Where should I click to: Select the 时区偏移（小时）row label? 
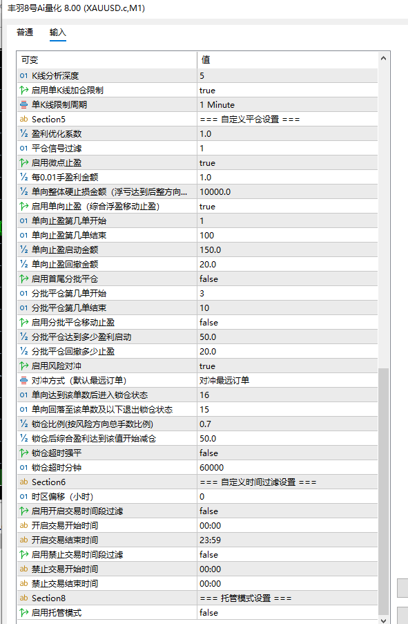(x=62, y=497)
